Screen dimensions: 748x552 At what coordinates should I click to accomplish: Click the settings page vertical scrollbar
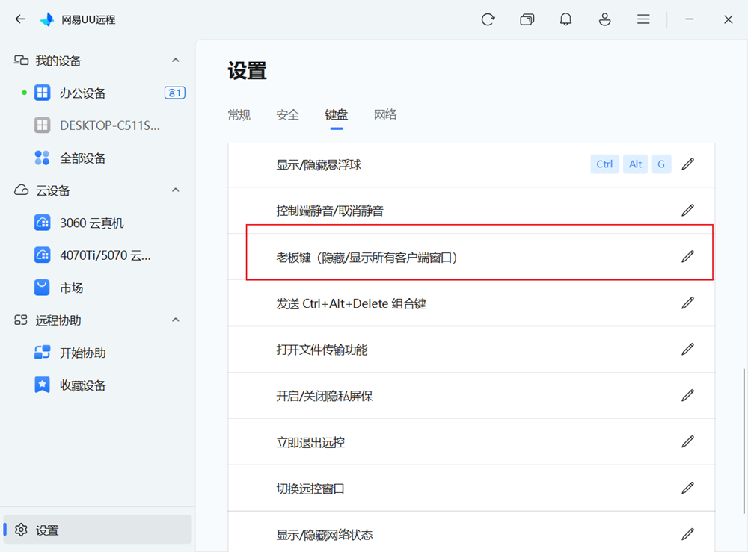coord(744,441)
